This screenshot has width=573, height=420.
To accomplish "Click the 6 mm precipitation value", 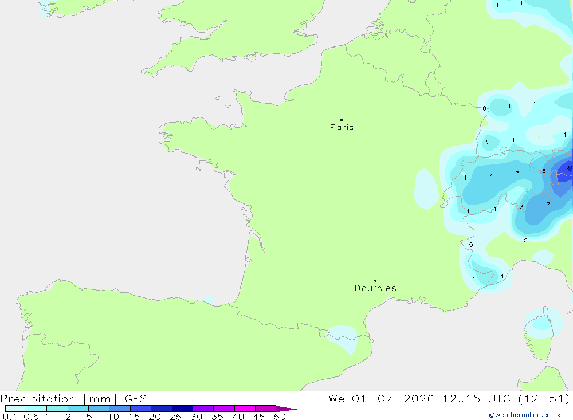I will coord(544,171).
